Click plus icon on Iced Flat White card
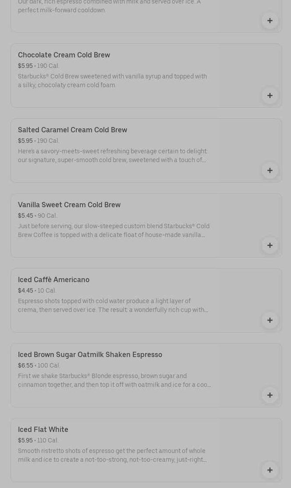The image size is (291, 488). (x=270, y=470)
